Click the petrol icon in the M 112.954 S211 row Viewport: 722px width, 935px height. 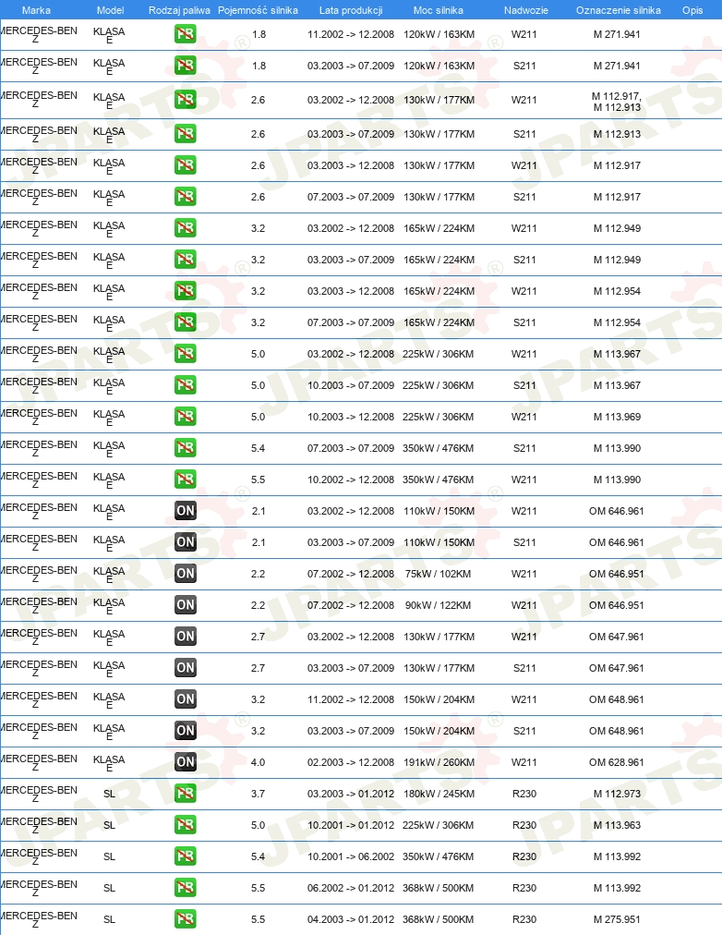tap(186, 322)
